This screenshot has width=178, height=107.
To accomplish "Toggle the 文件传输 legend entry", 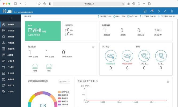I will (63, 105).
